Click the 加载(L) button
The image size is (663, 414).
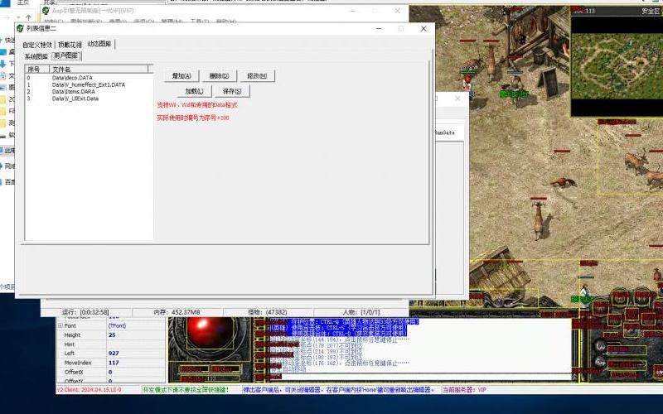click(194, 91)
